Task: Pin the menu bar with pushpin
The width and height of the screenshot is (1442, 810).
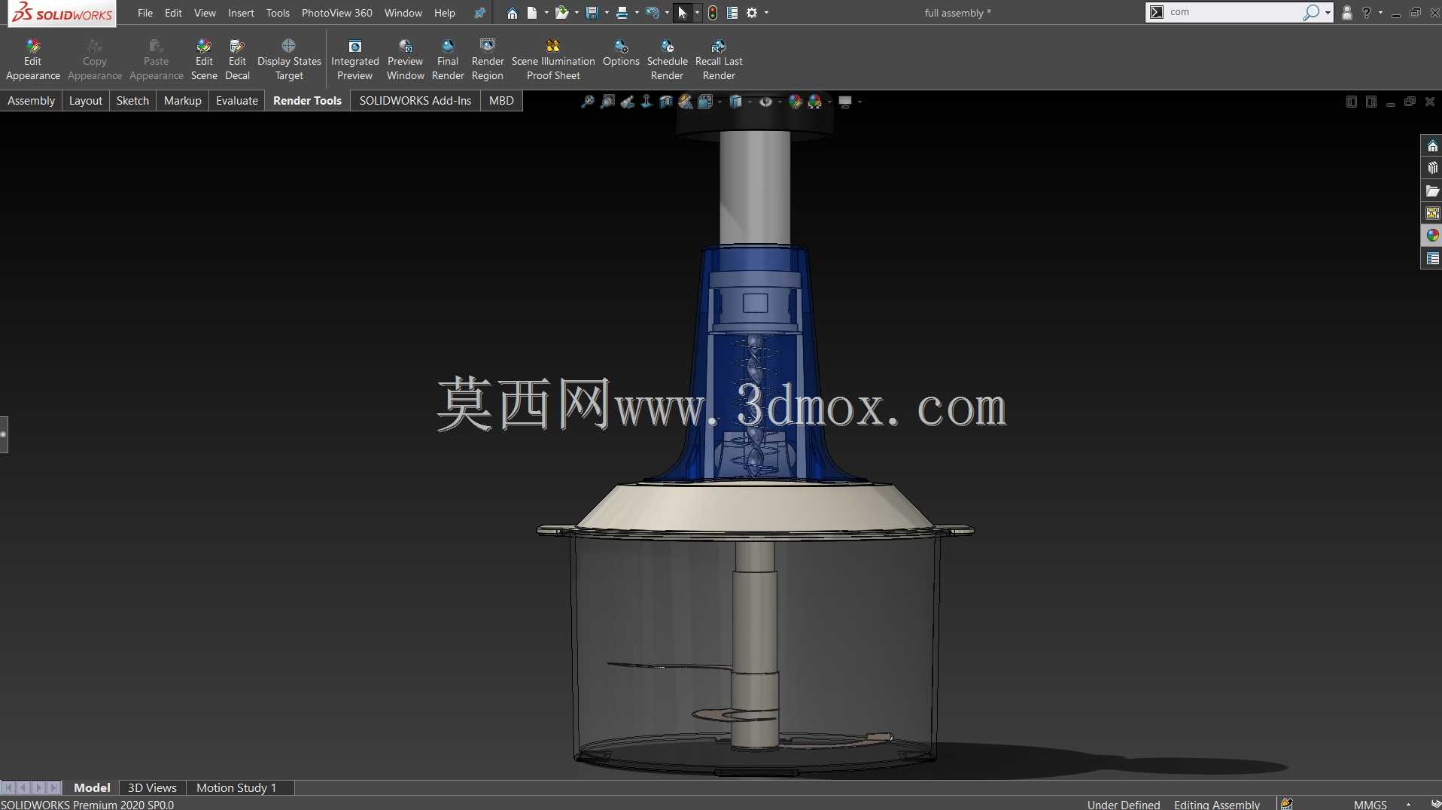Action: (x=479, y=13)
